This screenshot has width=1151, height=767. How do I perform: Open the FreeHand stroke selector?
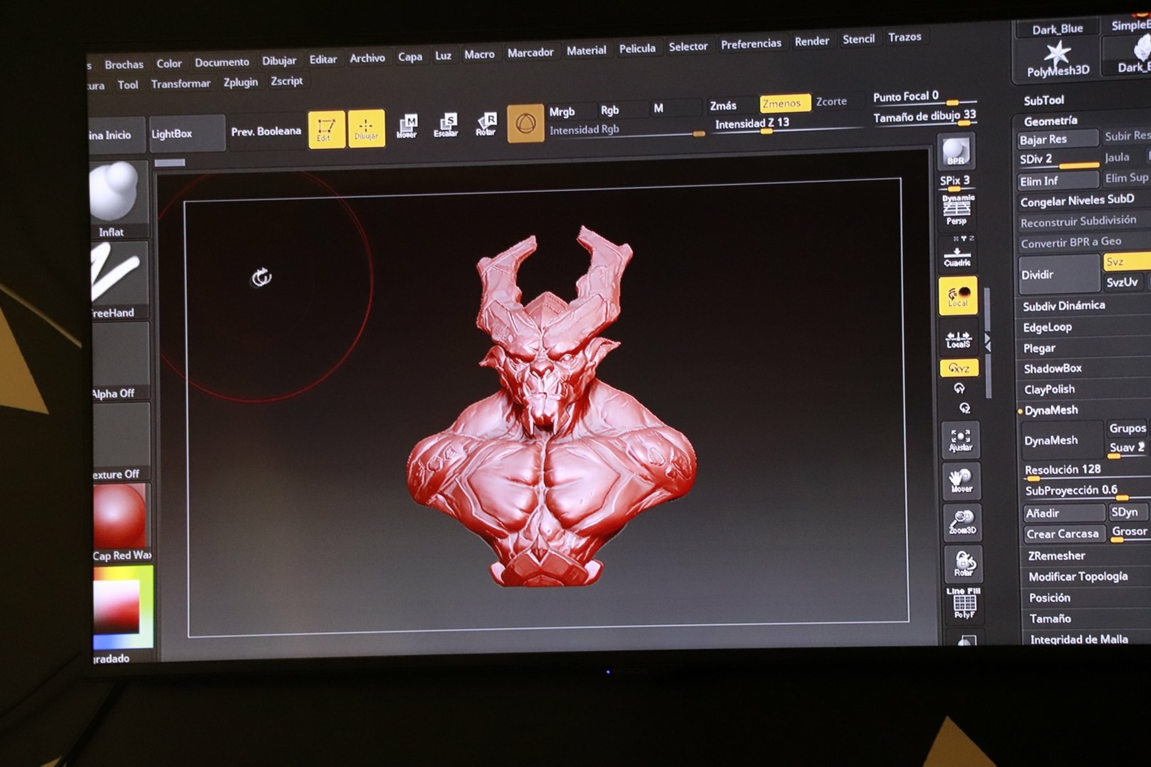(119, 280)
